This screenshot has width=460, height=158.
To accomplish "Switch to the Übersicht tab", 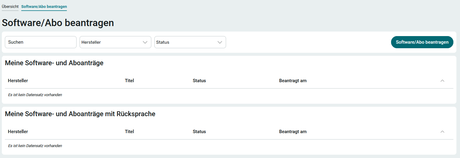I will (x=10, y=6).
